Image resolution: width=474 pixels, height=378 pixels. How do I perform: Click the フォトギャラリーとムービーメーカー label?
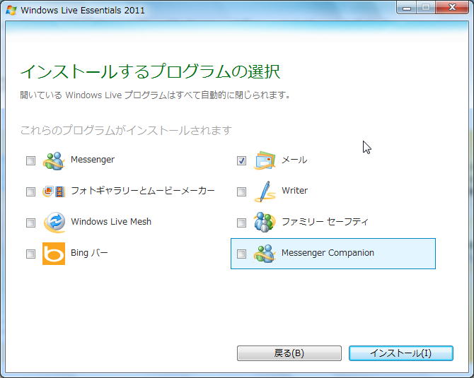pos(143,191)
